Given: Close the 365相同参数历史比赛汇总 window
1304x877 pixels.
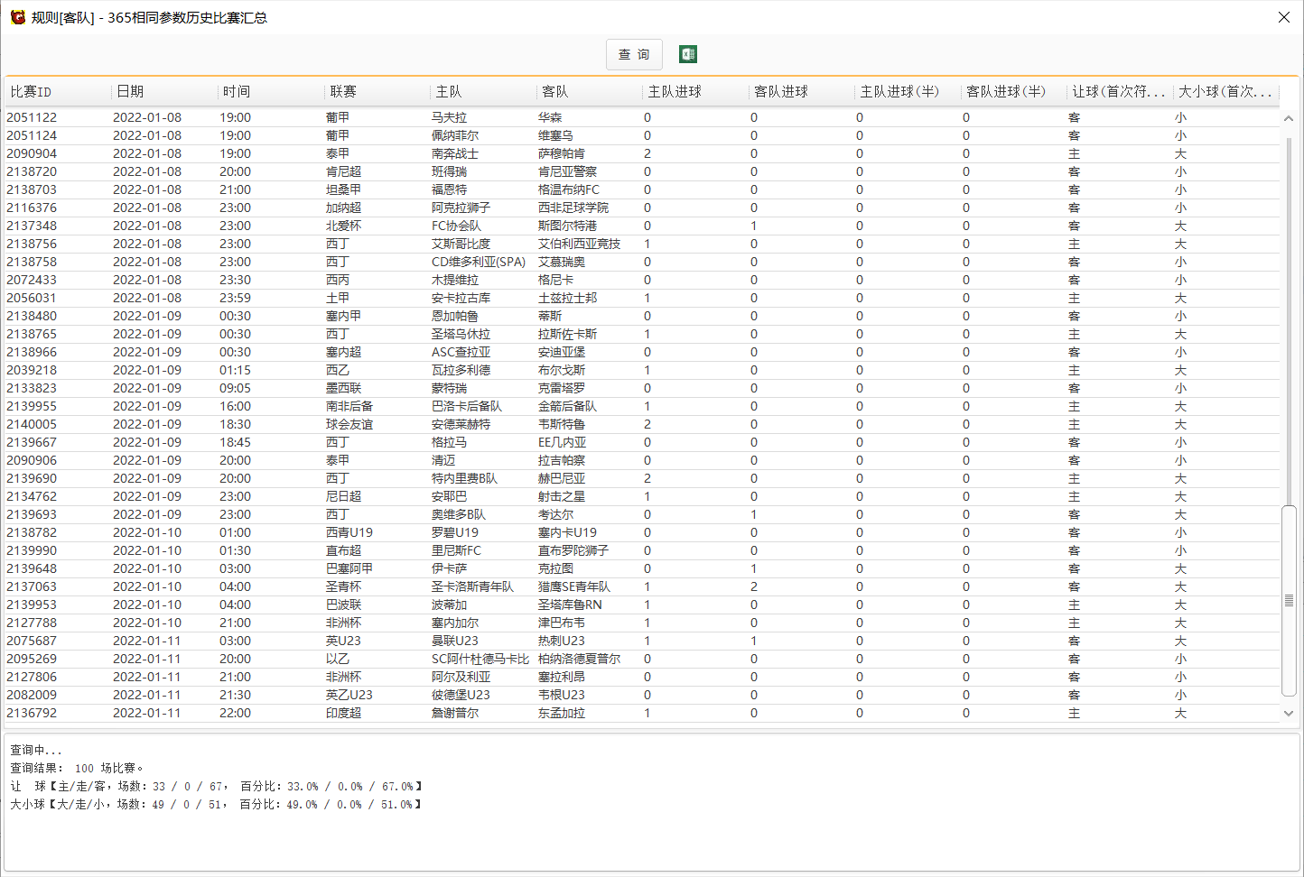Looking at the screenshot, I should click(x=1283, y=17).
